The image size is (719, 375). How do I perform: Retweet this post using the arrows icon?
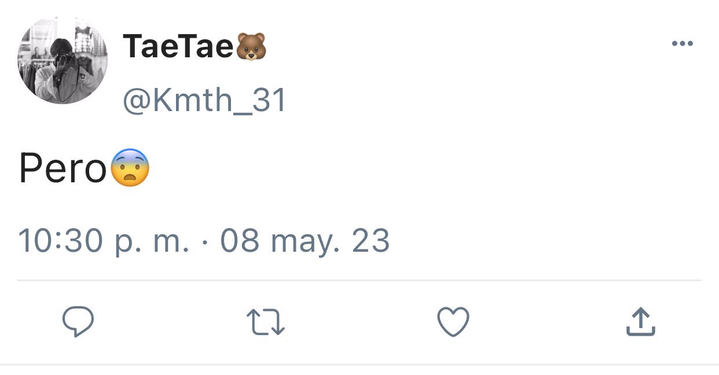(266, 322)
